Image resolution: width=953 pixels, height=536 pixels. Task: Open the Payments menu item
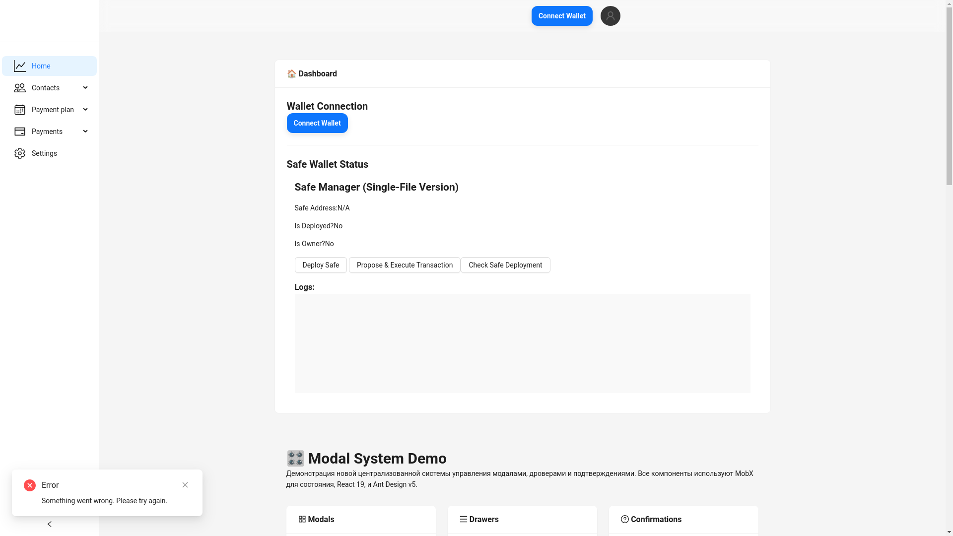pyautogui.click(x=49, y=132)
